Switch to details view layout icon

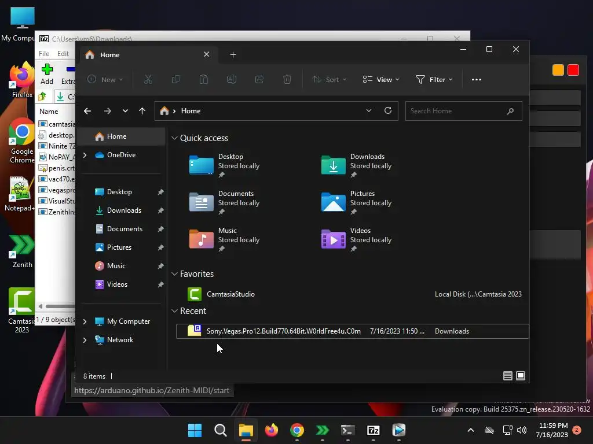point(507,376)
